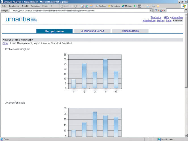Open the Datei menu
This screenshot has width=188, height=141.
click(x=4, y=6)
